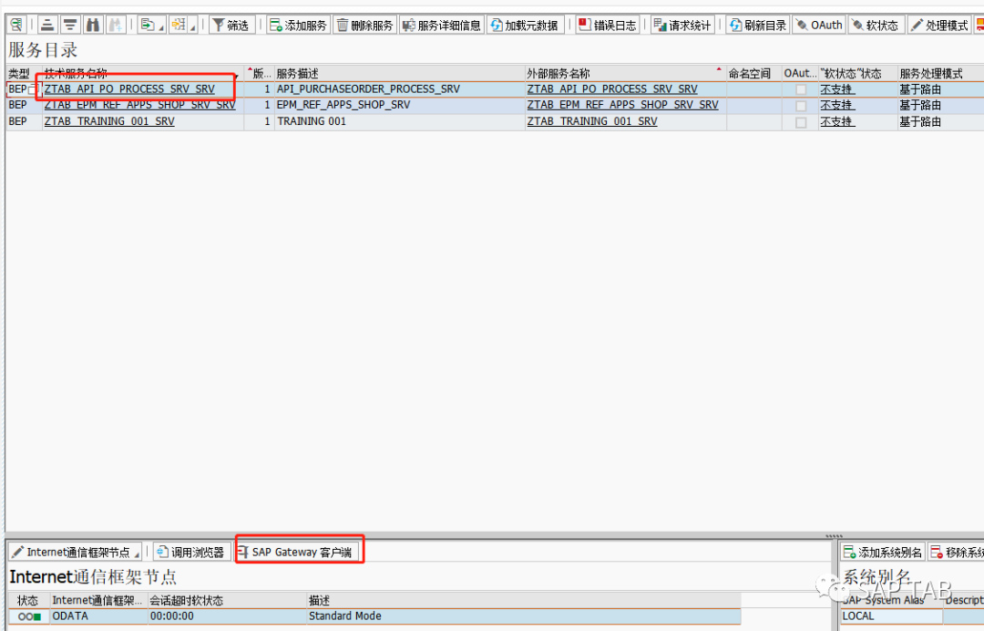
Task: Click the ODATA ICF node traffic-light status
Action: [29, 616]
